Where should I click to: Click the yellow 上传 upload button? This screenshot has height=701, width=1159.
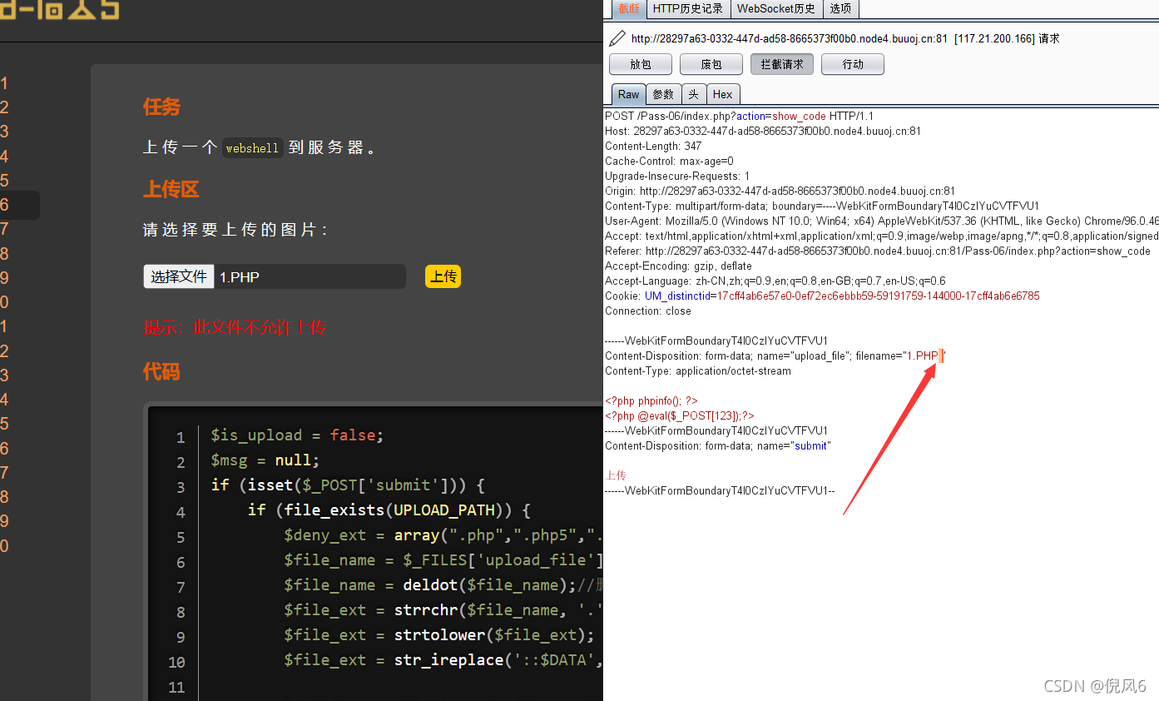point(443,276)
